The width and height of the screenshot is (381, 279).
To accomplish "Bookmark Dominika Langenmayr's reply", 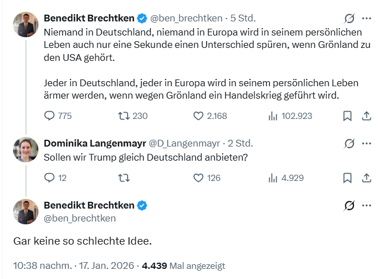I will click(x=347, y=178).
